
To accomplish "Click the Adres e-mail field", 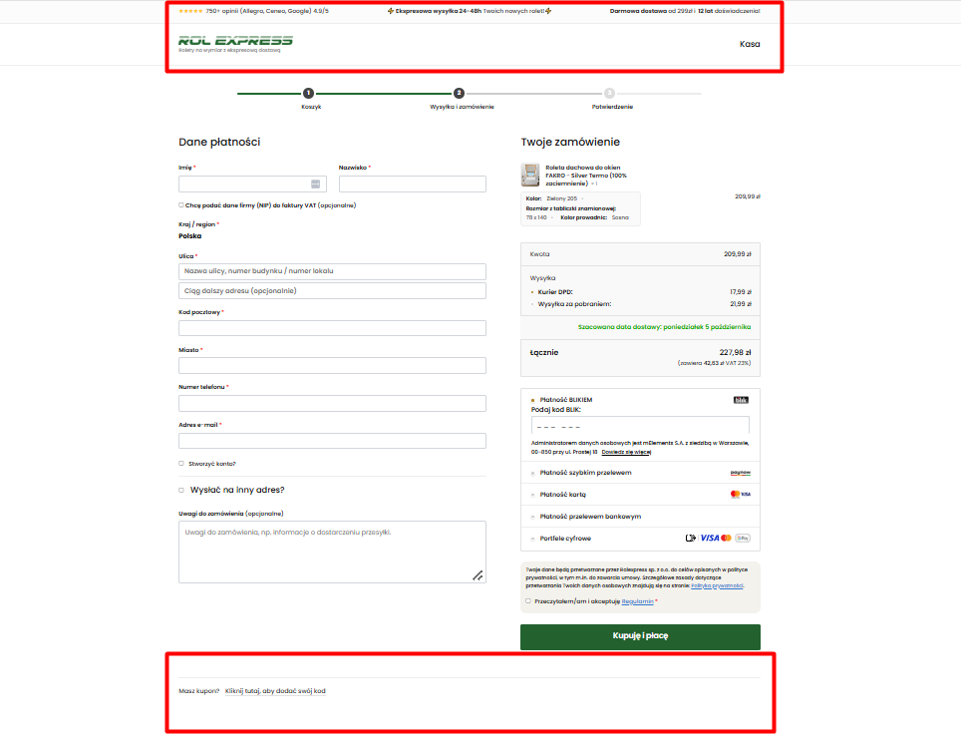I will tap(332, 441).
